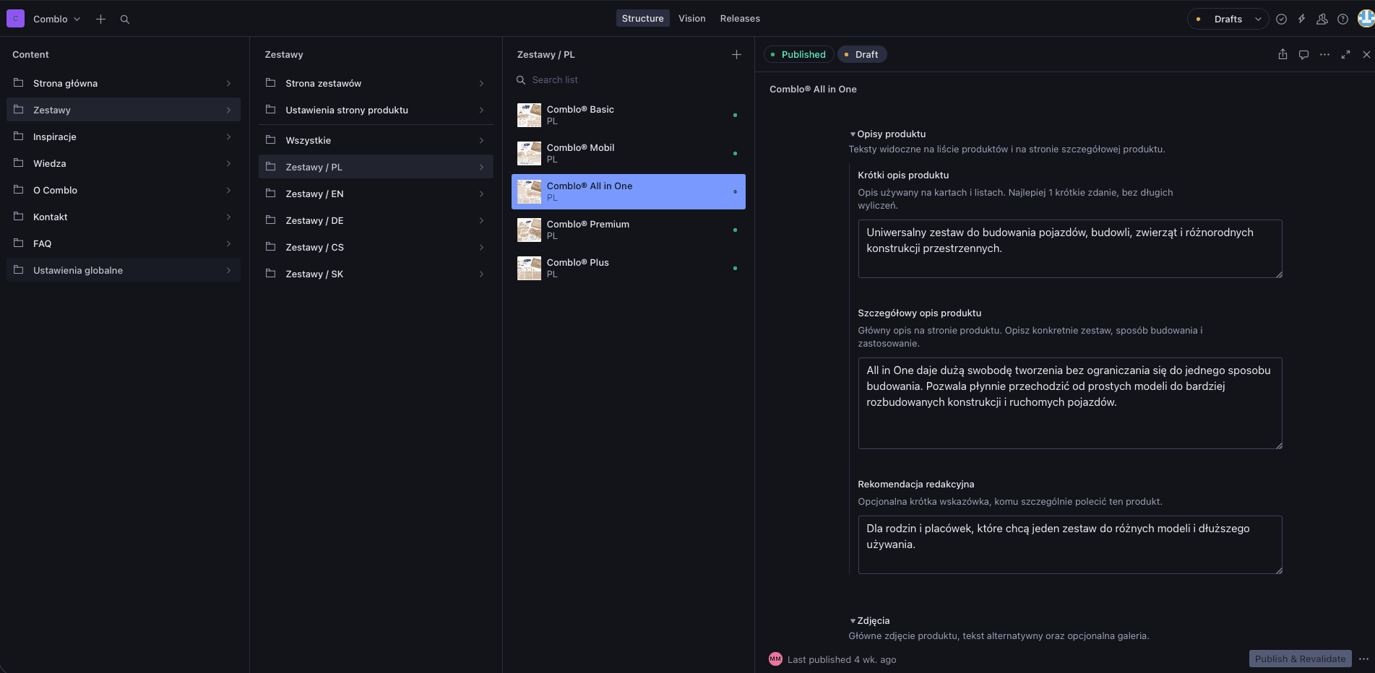Focus the Search list field

[629, 80]
